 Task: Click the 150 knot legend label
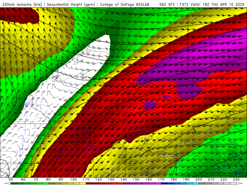136,179
